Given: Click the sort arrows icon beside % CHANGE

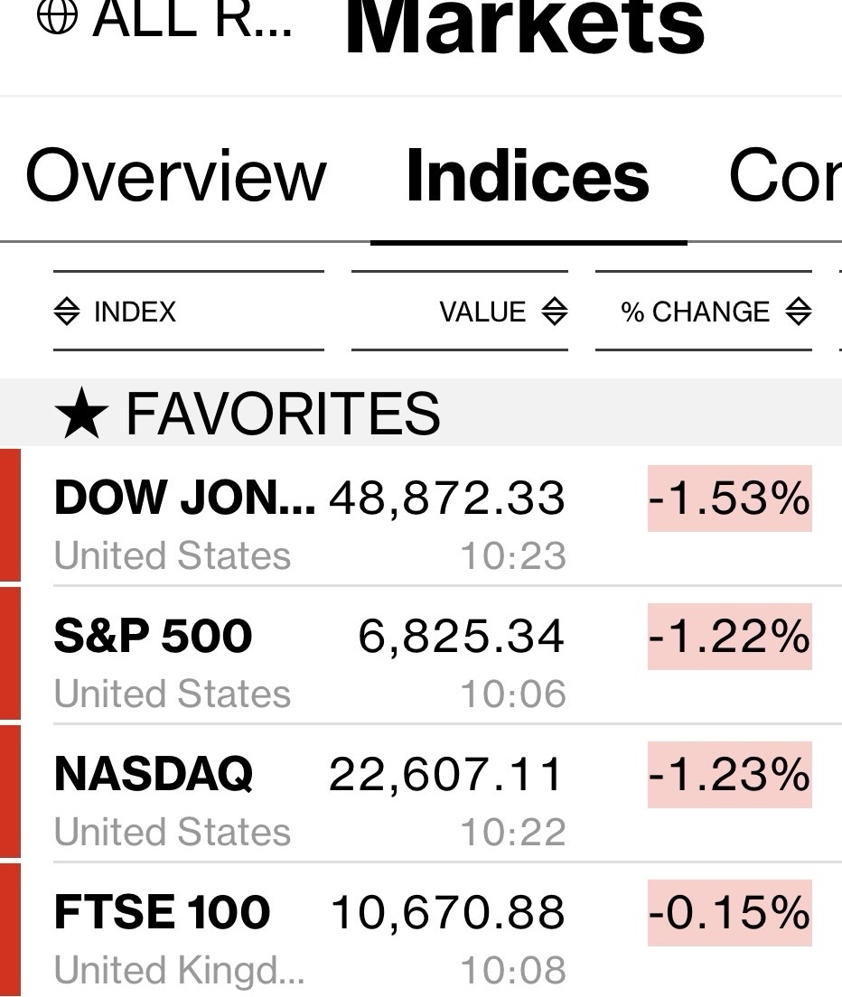Looking at the screenshot, I should 798,312.
